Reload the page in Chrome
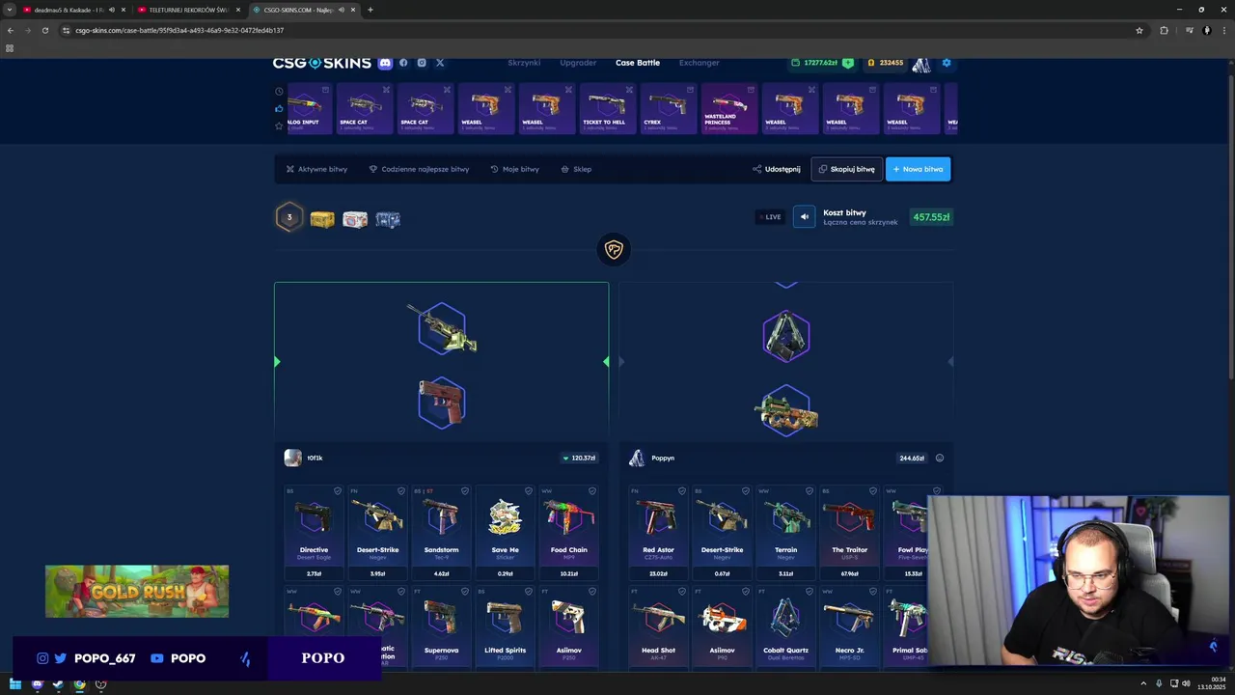The width and height of the screenshot is (1235, 695). click(44, 30)
